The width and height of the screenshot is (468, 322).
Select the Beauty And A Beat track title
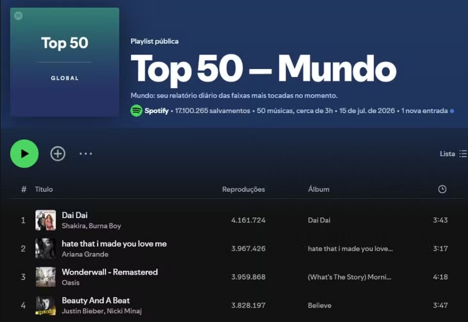(96, 300)
